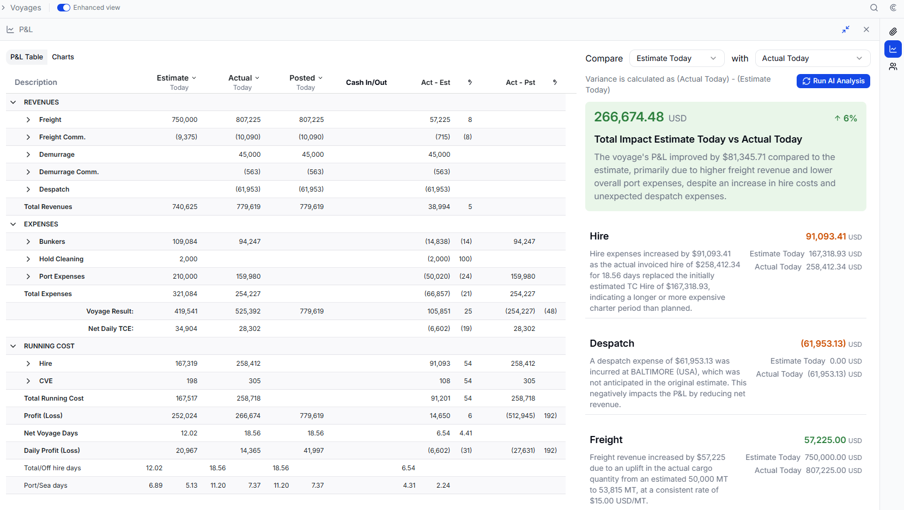Screen dimensions: 904x510
Task: Select the P&L Table tab
Action: click(x=27, y=57)
